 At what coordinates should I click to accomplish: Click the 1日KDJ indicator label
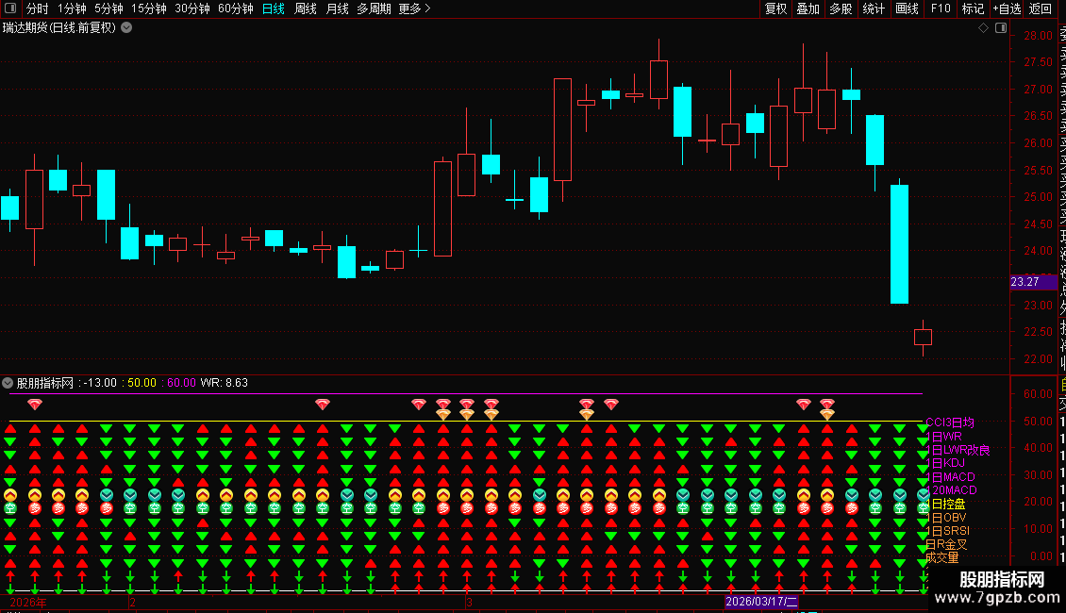(945, 463)
